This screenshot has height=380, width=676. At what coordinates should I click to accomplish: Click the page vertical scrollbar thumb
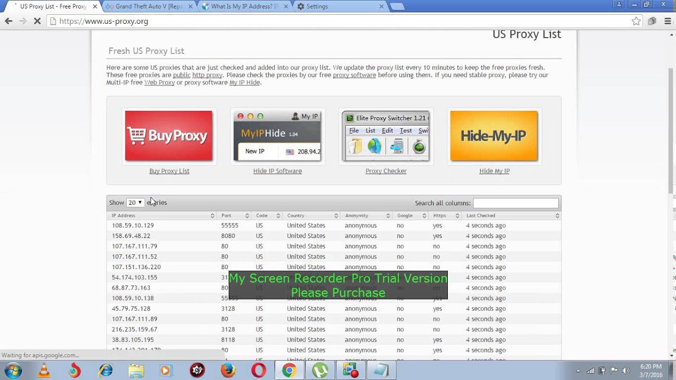[671, 131]
